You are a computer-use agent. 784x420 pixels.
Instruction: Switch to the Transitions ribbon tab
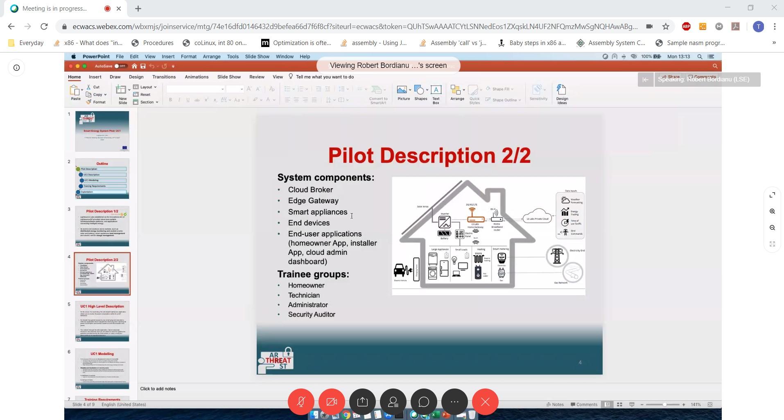(164, 77)
